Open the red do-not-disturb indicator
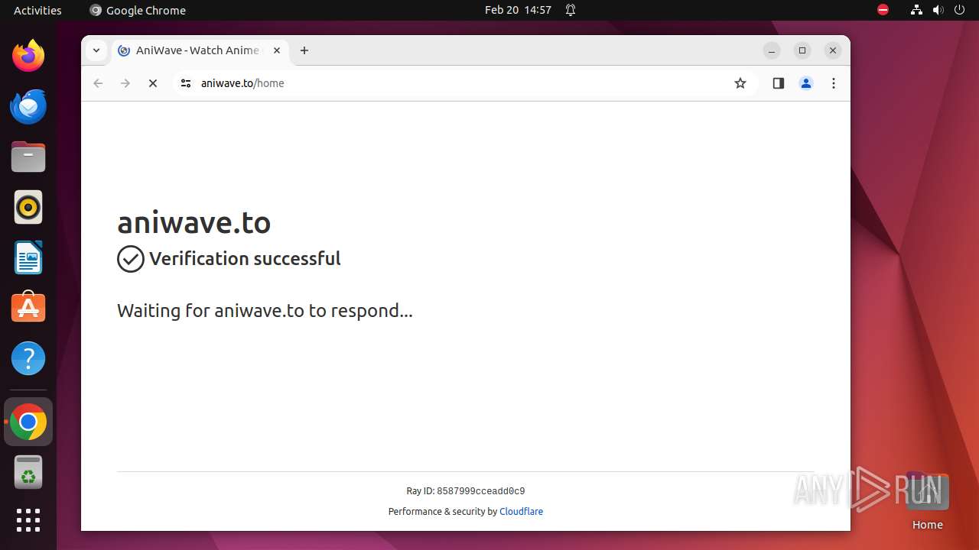Viewport: 979px width, 550px height. (x=883, y=10)
